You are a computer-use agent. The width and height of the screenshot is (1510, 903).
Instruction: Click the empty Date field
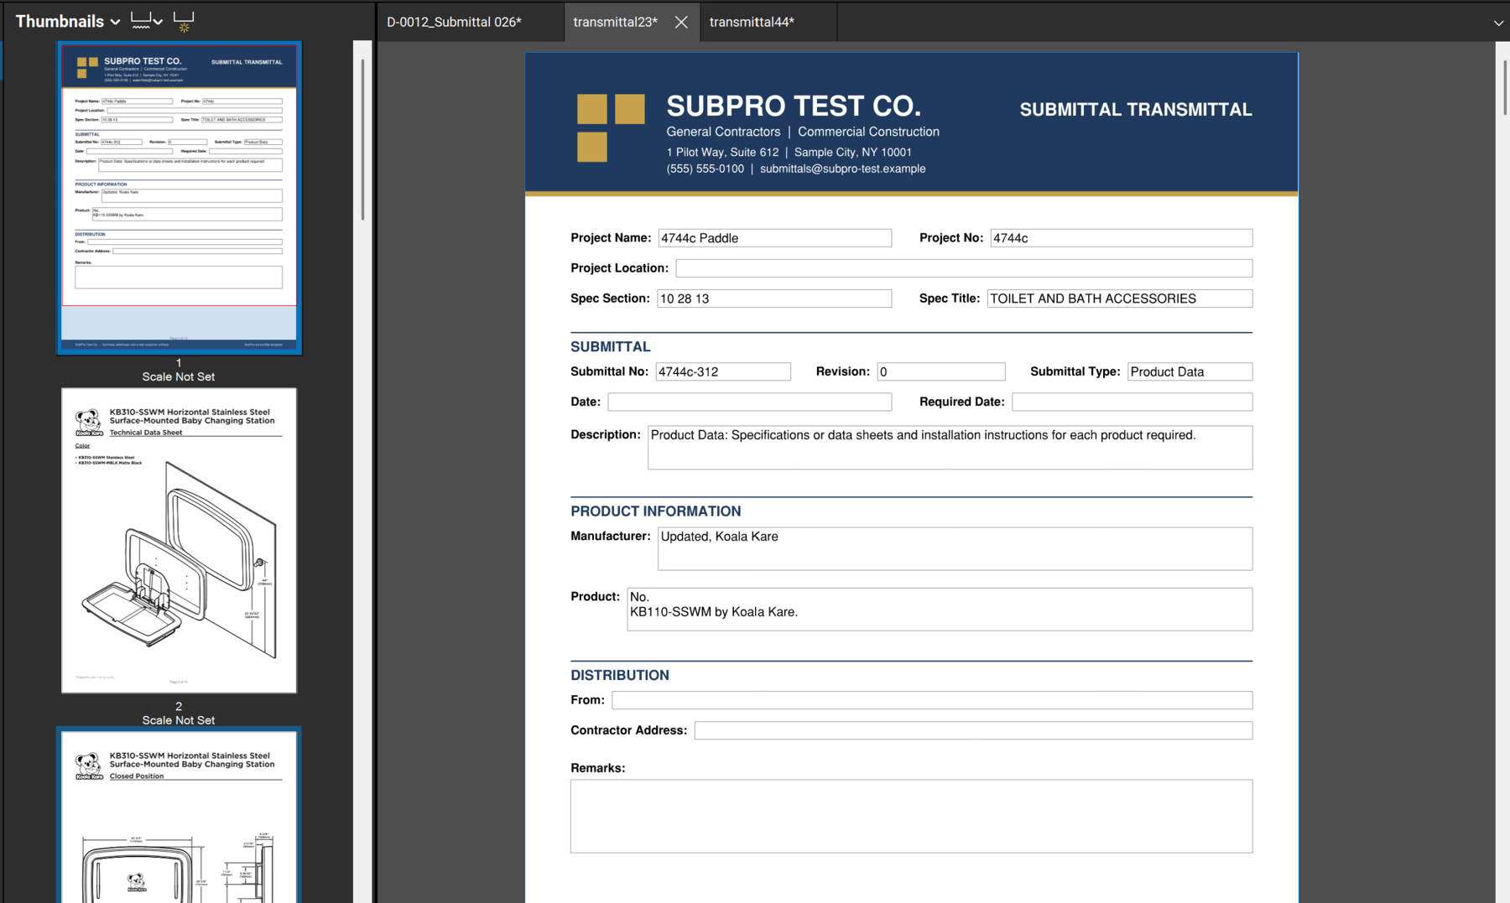click(749, 402)
